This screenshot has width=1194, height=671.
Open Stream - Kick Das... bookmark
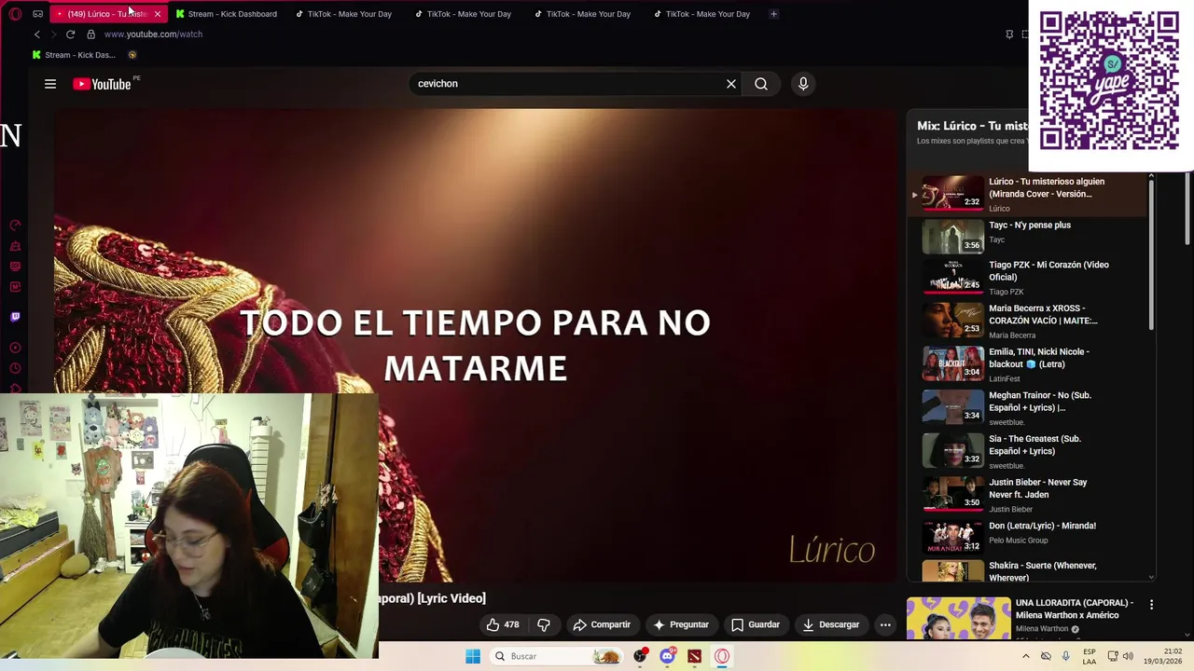click(x=74, y=55)
